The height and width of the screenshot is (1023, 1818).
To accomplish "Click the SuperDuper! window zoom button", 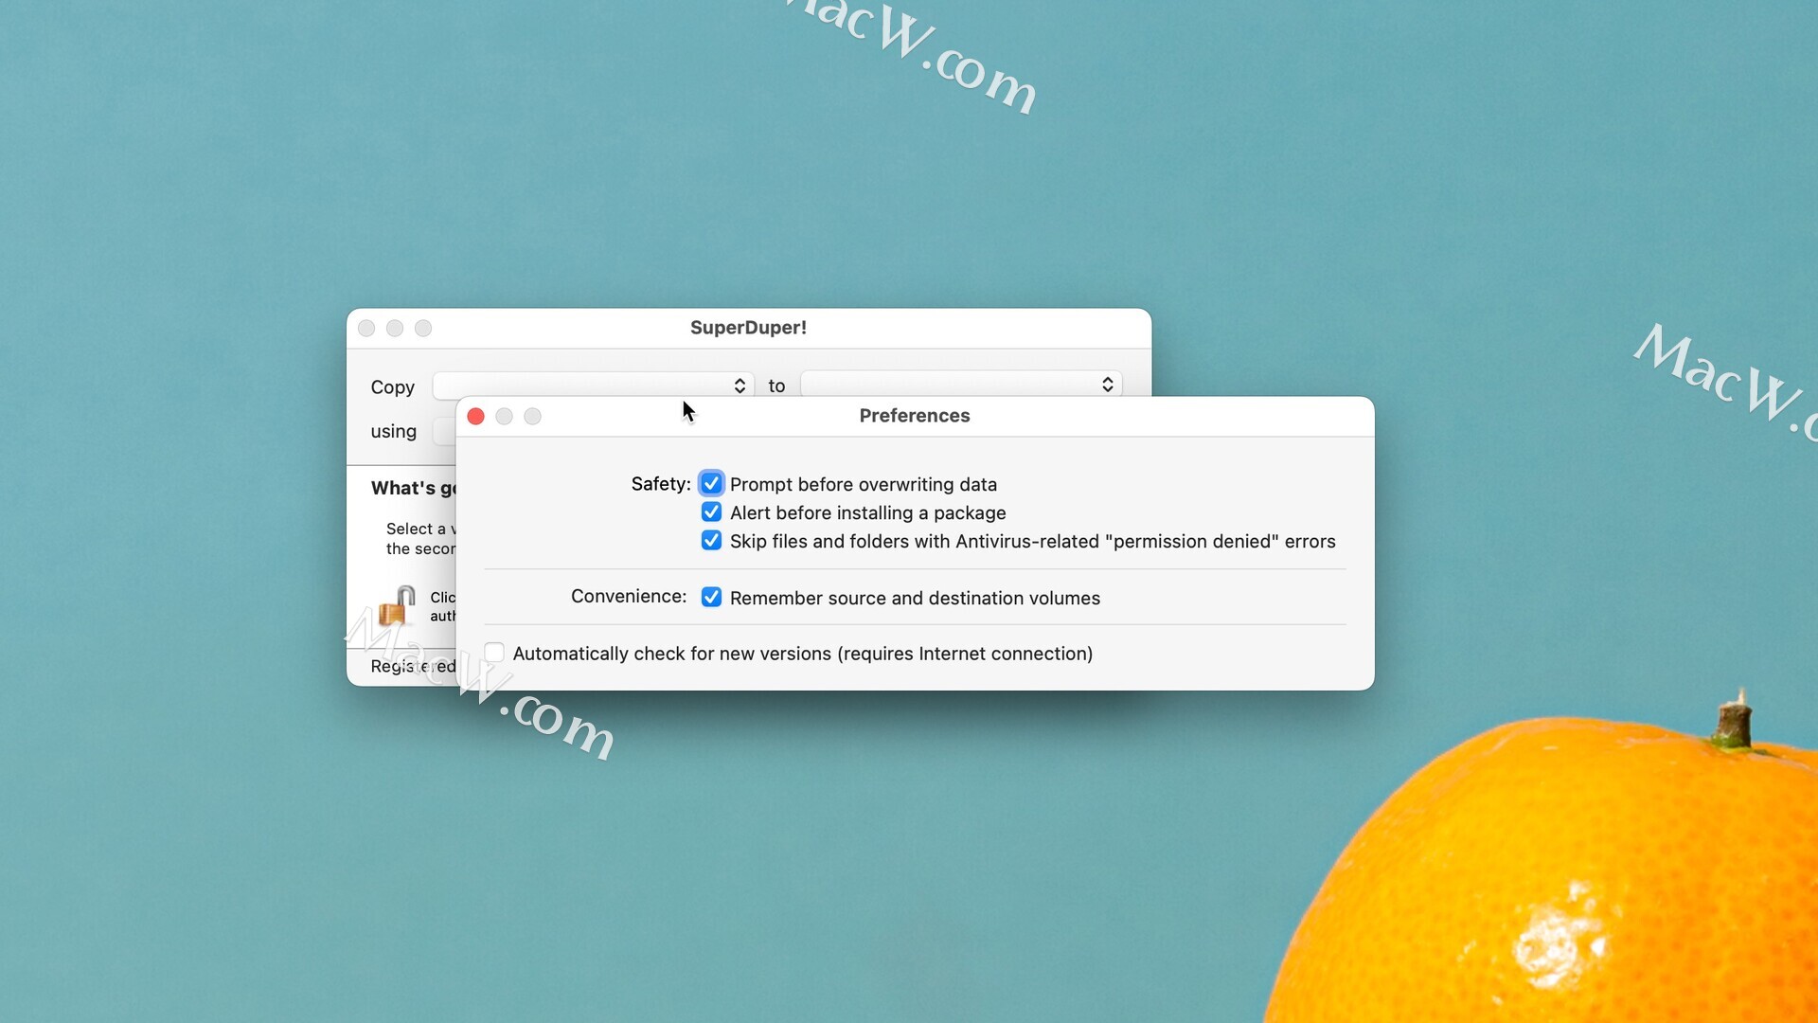I will 423,329.
